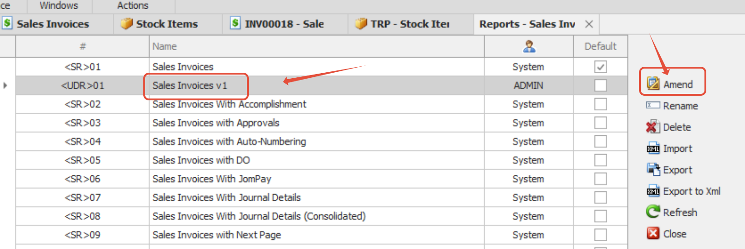Click the Delete button label
Screen dimensions: 745x249
tap(677, 127)
